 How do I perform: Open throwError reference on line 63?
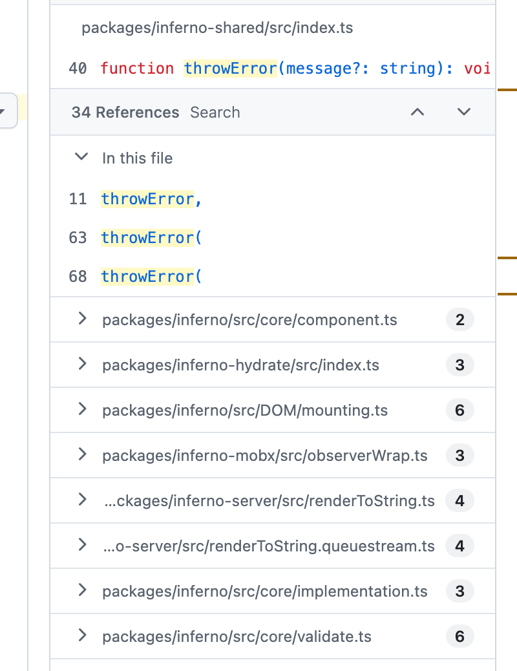[x=151, y=238]
